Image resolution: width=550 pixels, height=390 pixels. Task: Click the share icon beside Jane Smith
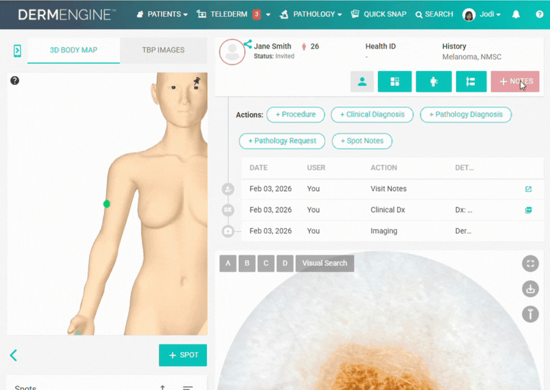click(x=247, y=44)
